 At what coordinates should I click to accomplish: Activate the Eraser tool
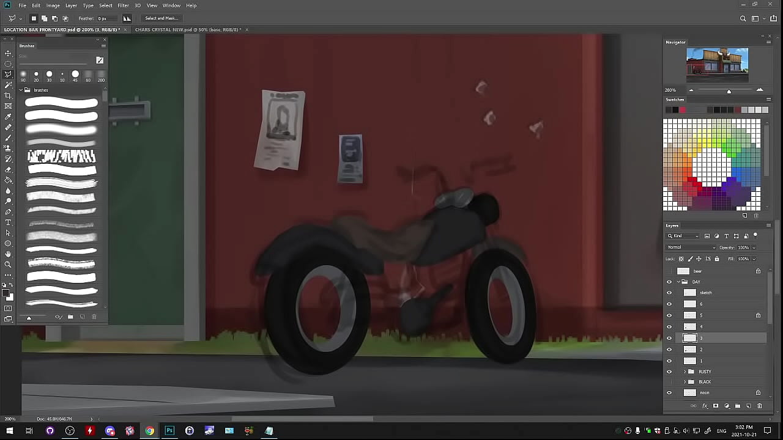click(8, 169)
